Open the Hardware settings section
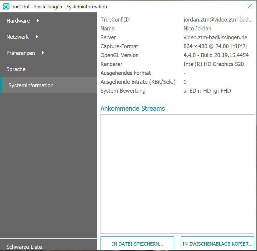 (x=18, y=21)
